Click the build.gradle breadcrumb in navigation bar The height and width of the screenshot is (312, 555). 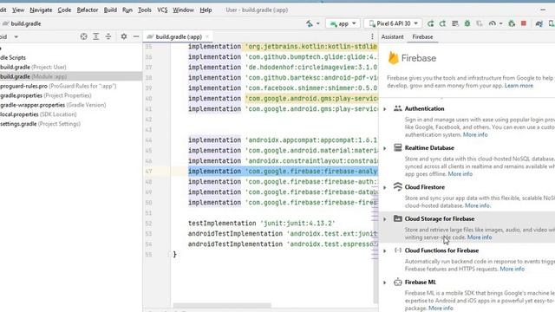tap(23, 23)
